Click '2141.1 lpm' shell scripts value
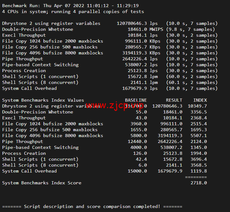Image resolution: width=230 pixels, height=212 pixels. [144, 83]
